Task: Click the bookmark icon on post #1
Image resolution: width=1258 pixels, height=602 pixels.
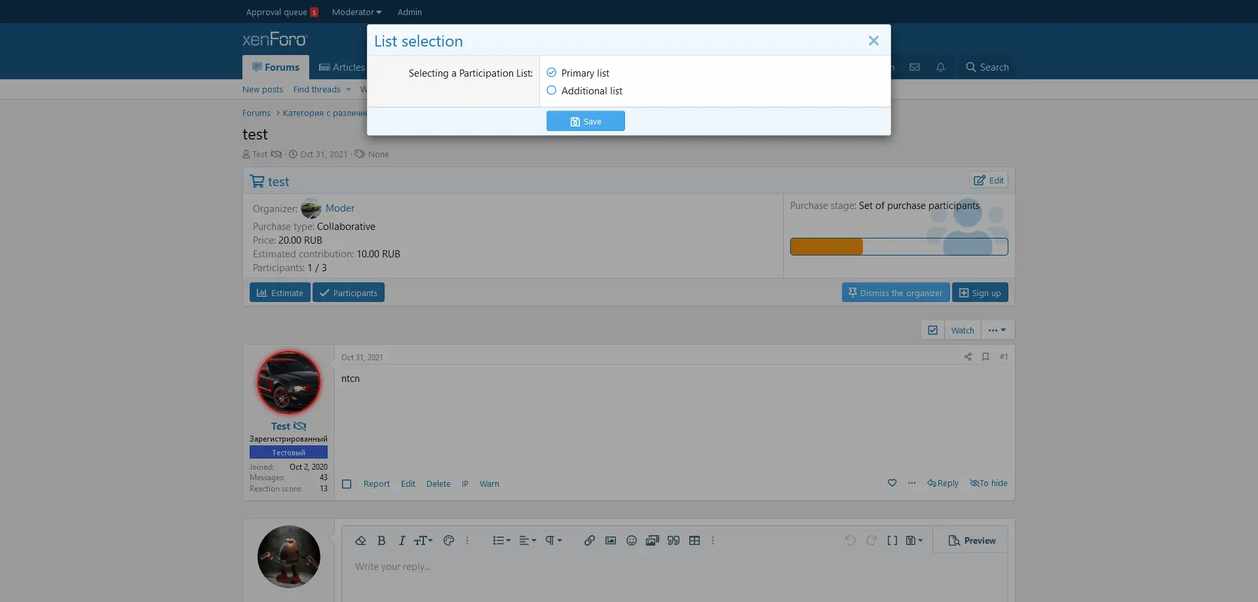Action: [985, 357]
